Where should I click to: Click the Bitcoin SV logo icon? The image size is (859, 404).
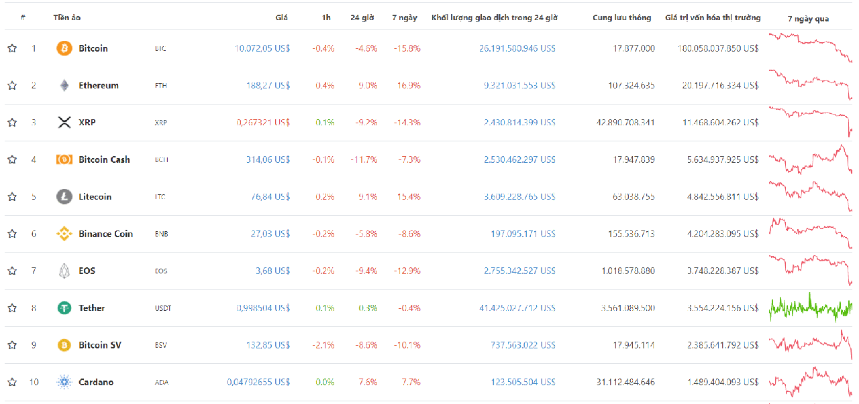coord(64,345)
